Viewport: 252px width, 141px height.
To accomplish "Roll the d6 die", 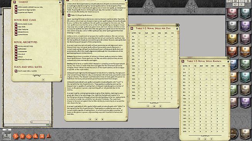I will [x=42, y=136].
